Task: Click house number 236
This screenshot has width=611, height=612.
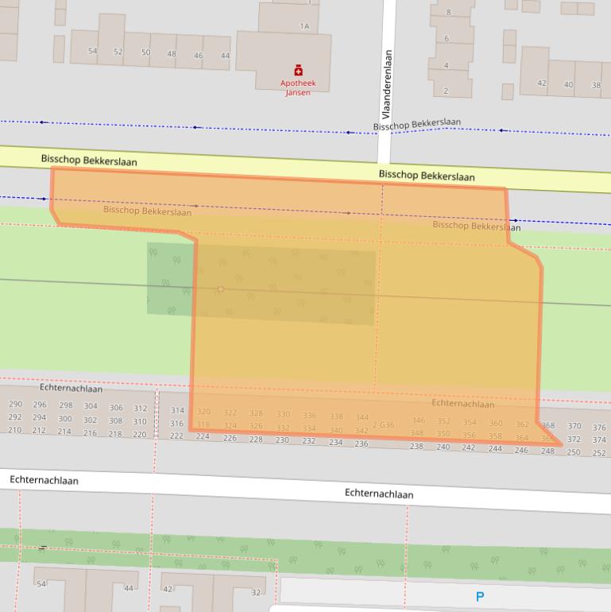Action: (362, 444)
